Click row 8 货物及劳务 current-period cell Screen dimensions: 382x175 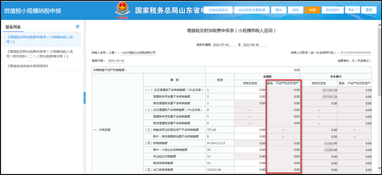point(250,136)
